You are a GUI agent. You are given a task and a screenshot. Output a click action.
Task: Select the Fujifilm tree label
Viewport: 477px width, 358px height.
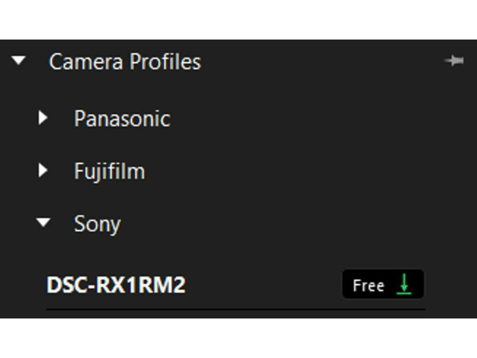pyautogui.click(x=110, y=172)
